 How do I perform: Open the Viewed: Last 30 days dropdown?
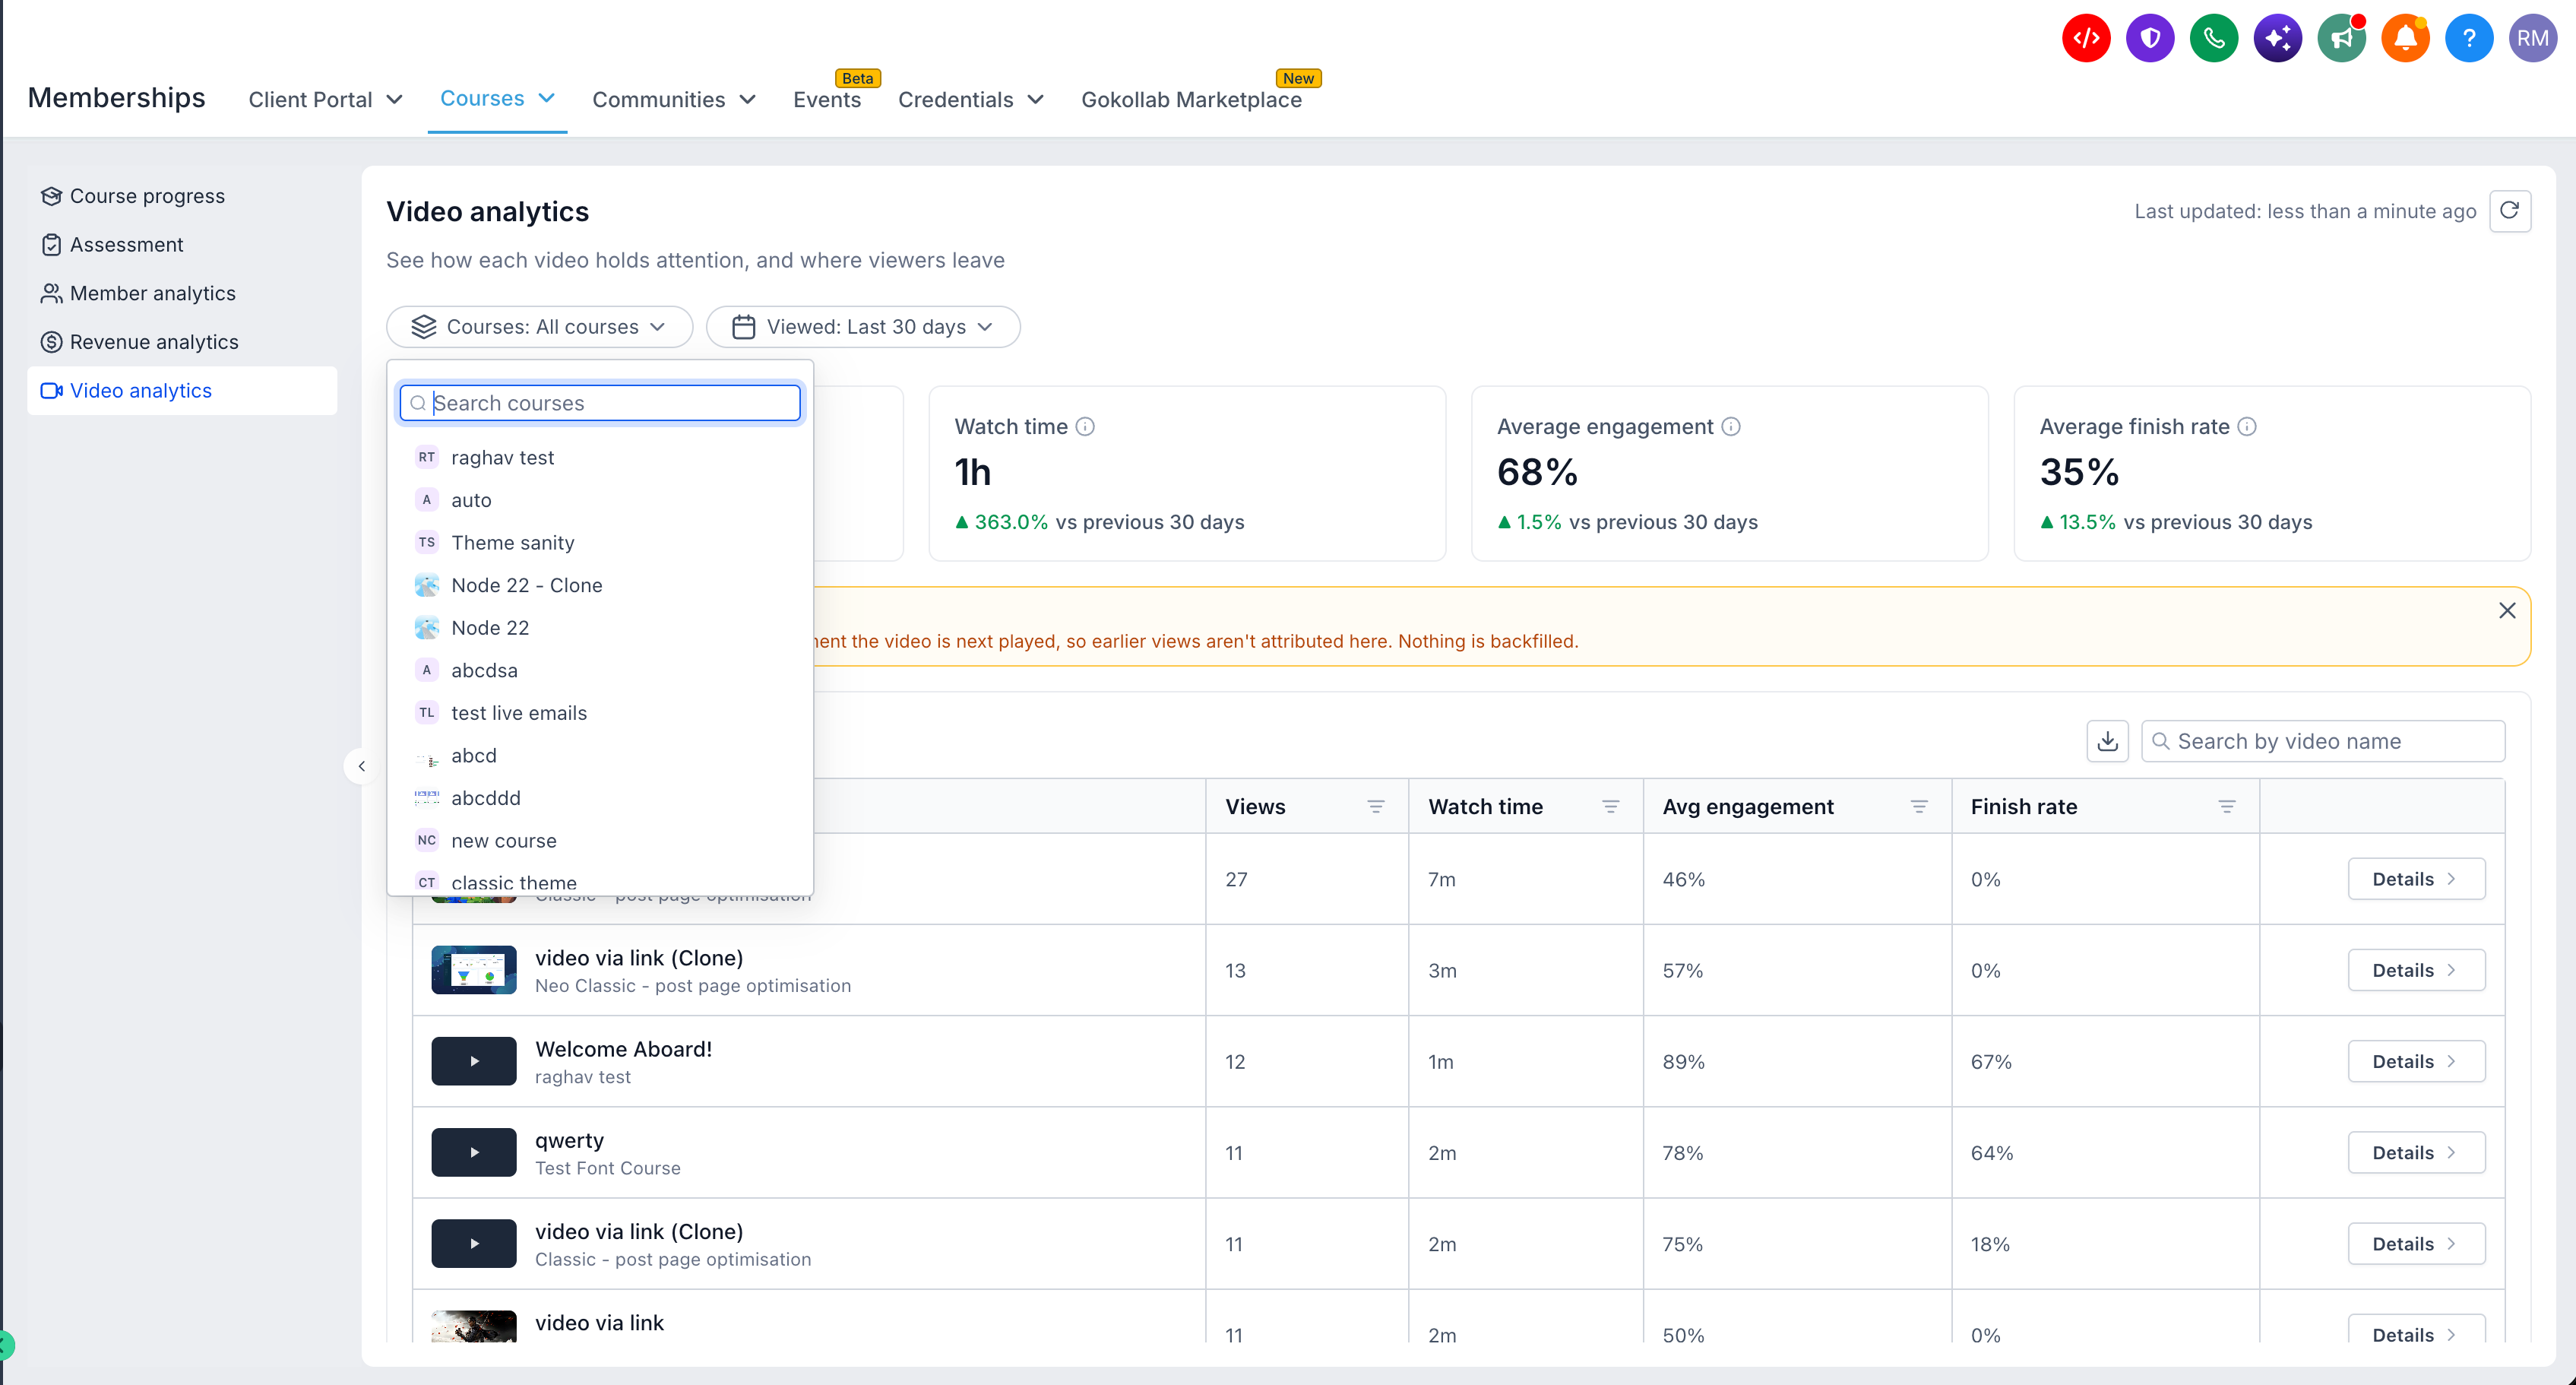863,327
